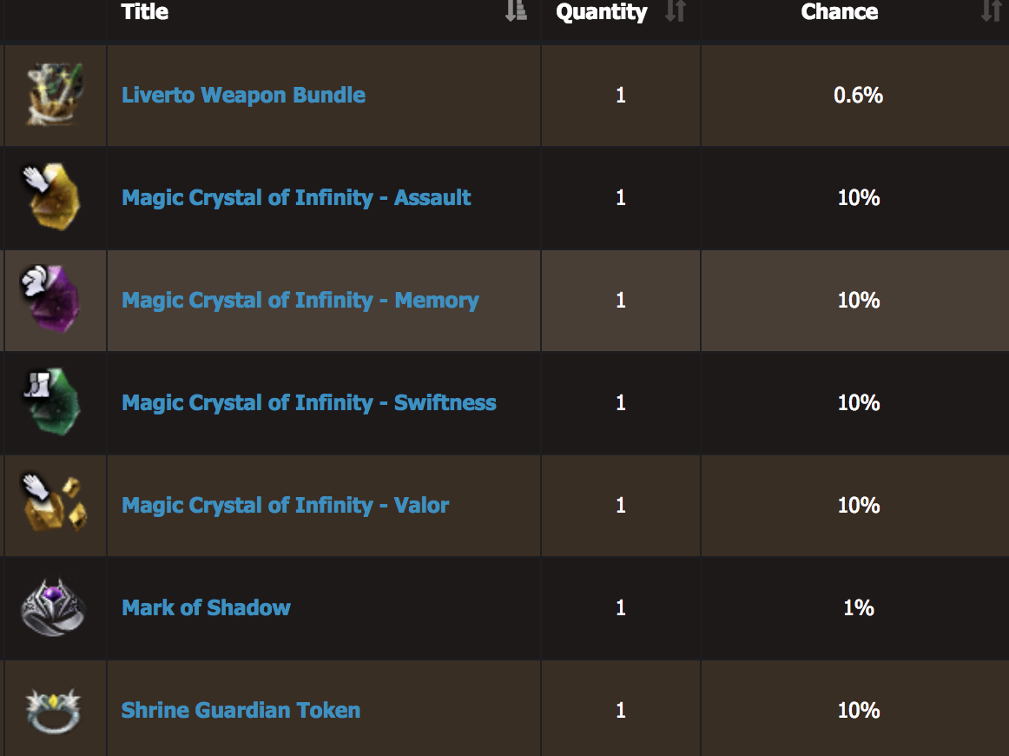This screenshot has height=756, width=1009.
Task: Click the purple Memory crystal icon
Action: tap(51, 300)
